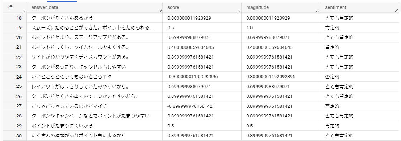Select magnitude 0.800000011920929 in row 18
The width and height of the screenshot is (401, 141).
(x=268, y=18)
